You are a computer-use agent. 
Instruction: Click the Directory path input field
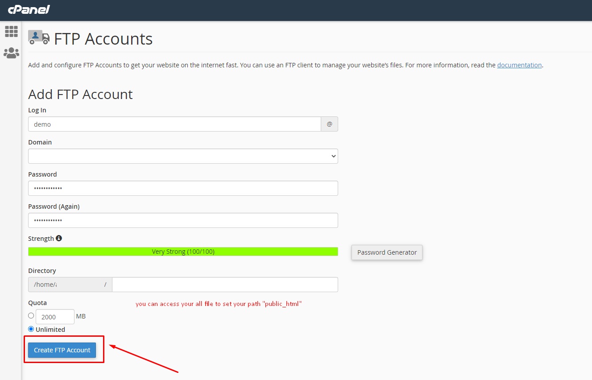pyautogui.click(x=225, y=284)
